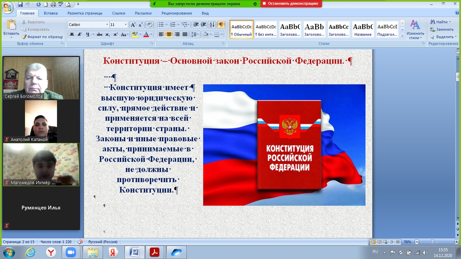Image resolution: width=461 pixels, height=259 pixels.
Task: Click the Copy (Копировать) command
Action: (x=36, y=29)
